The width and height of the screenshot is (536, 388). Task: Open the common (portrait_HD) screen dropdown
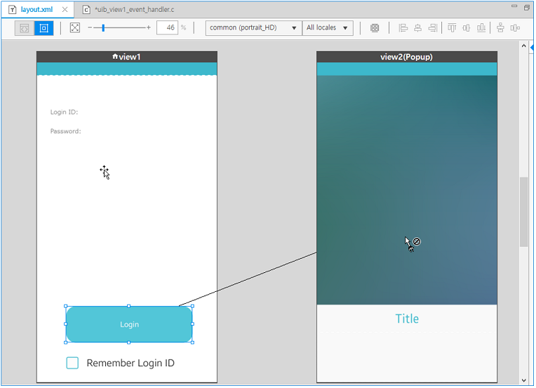click(253, 28)
